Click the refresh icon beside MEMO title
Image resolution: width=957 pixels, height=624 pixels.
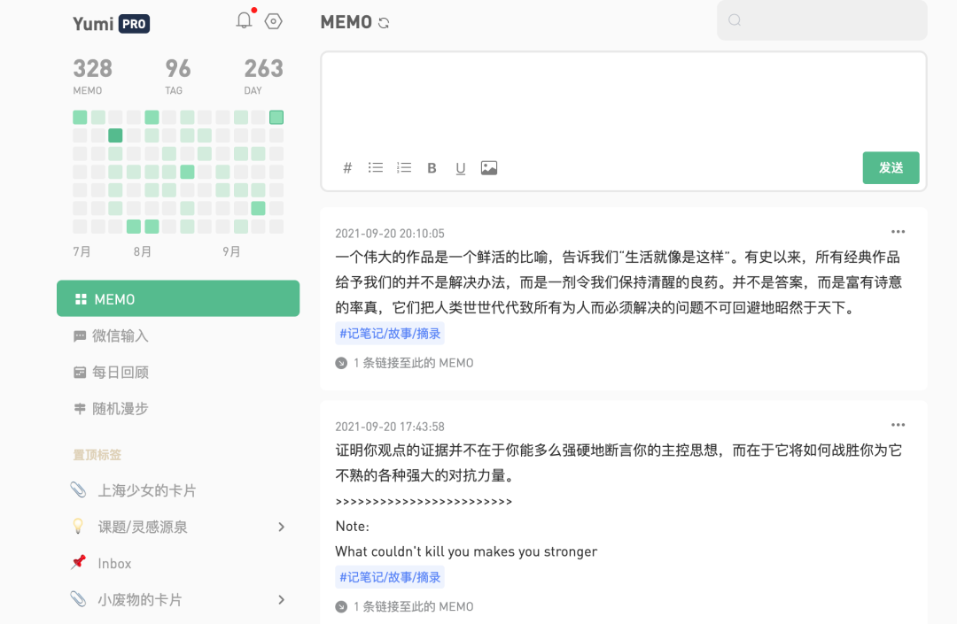384,23
